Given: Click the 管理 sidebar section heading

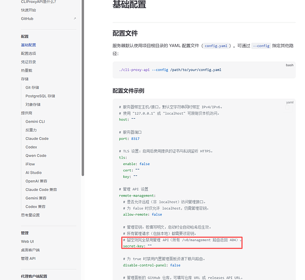Looking at the screenshot, I should click(25, 233).
